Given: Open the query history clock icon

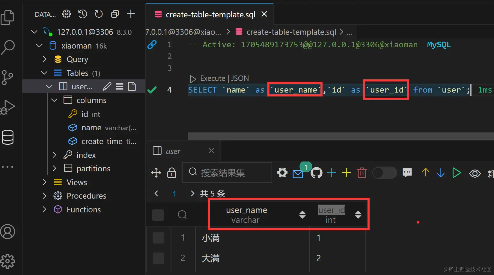Looking at the screenshot, I should [x=82, y=14].
